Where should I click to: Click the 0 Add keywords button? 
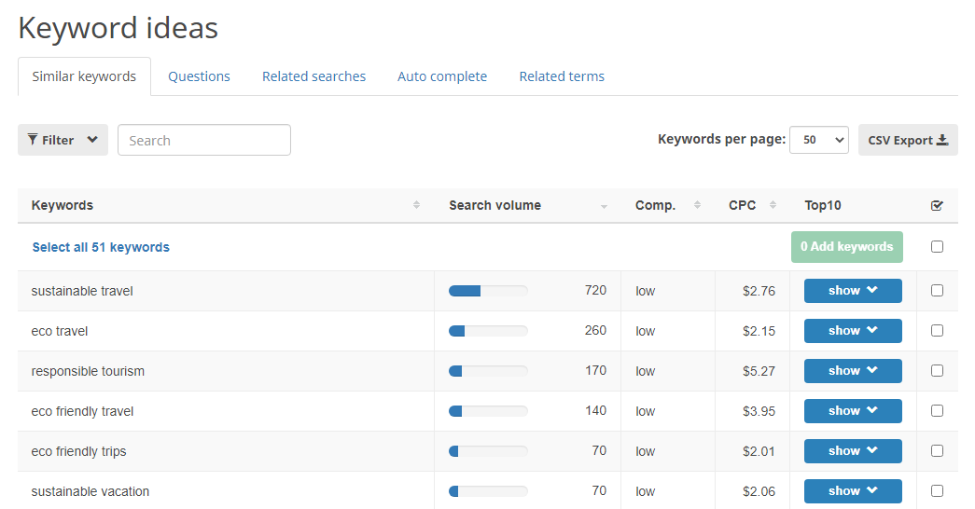pos(847,247)
